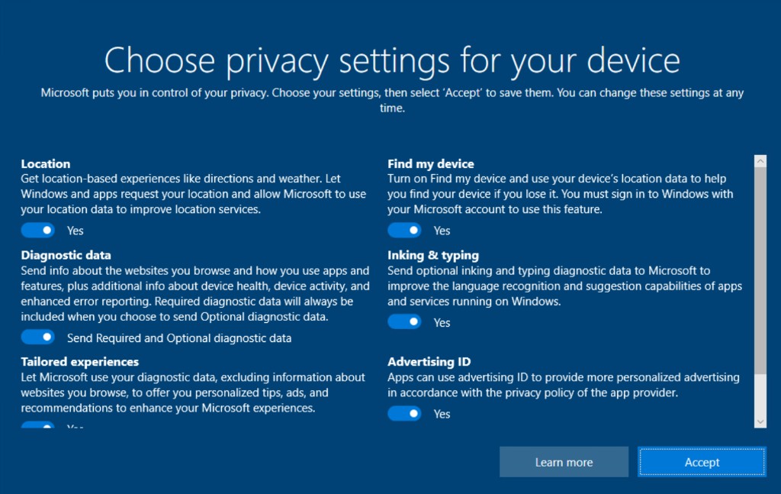Open the Learn more button
This screenshot has height=494, width=781.
point(564,462)
